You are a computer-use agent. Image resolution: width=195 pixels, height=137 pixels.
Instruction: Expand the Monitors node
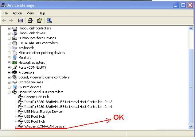tap(9, 58)
